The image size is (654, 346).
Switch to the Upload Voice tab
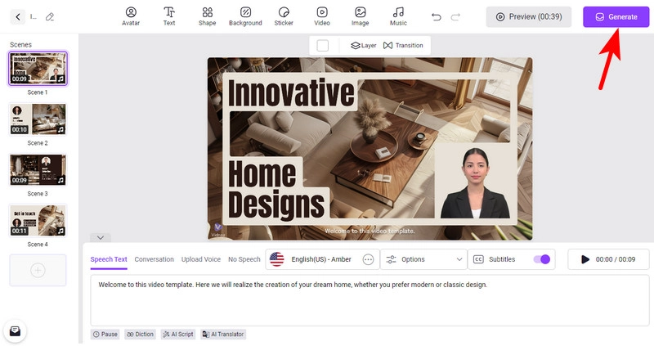point(201,259)
